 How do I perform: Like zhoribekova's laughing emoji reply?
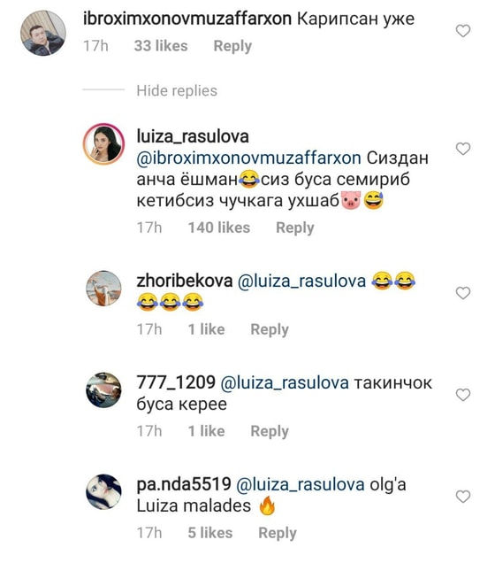pos(463,293)
